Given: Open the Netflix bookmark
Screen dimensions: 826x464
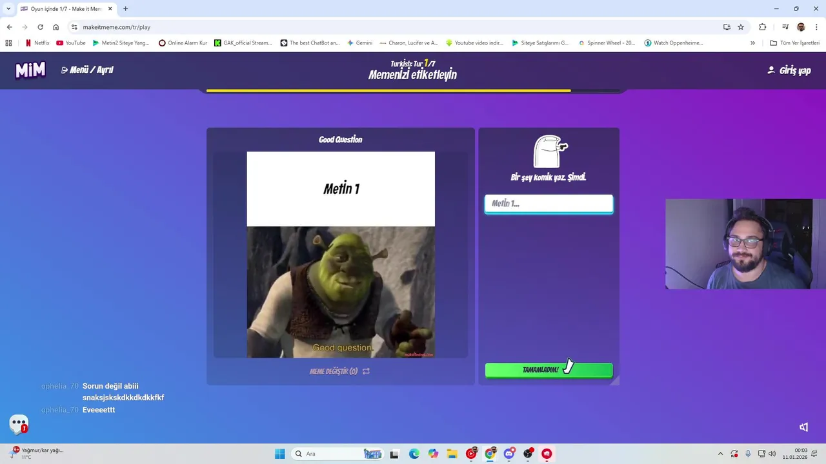Looking at the screenshot, I should 37,43.
